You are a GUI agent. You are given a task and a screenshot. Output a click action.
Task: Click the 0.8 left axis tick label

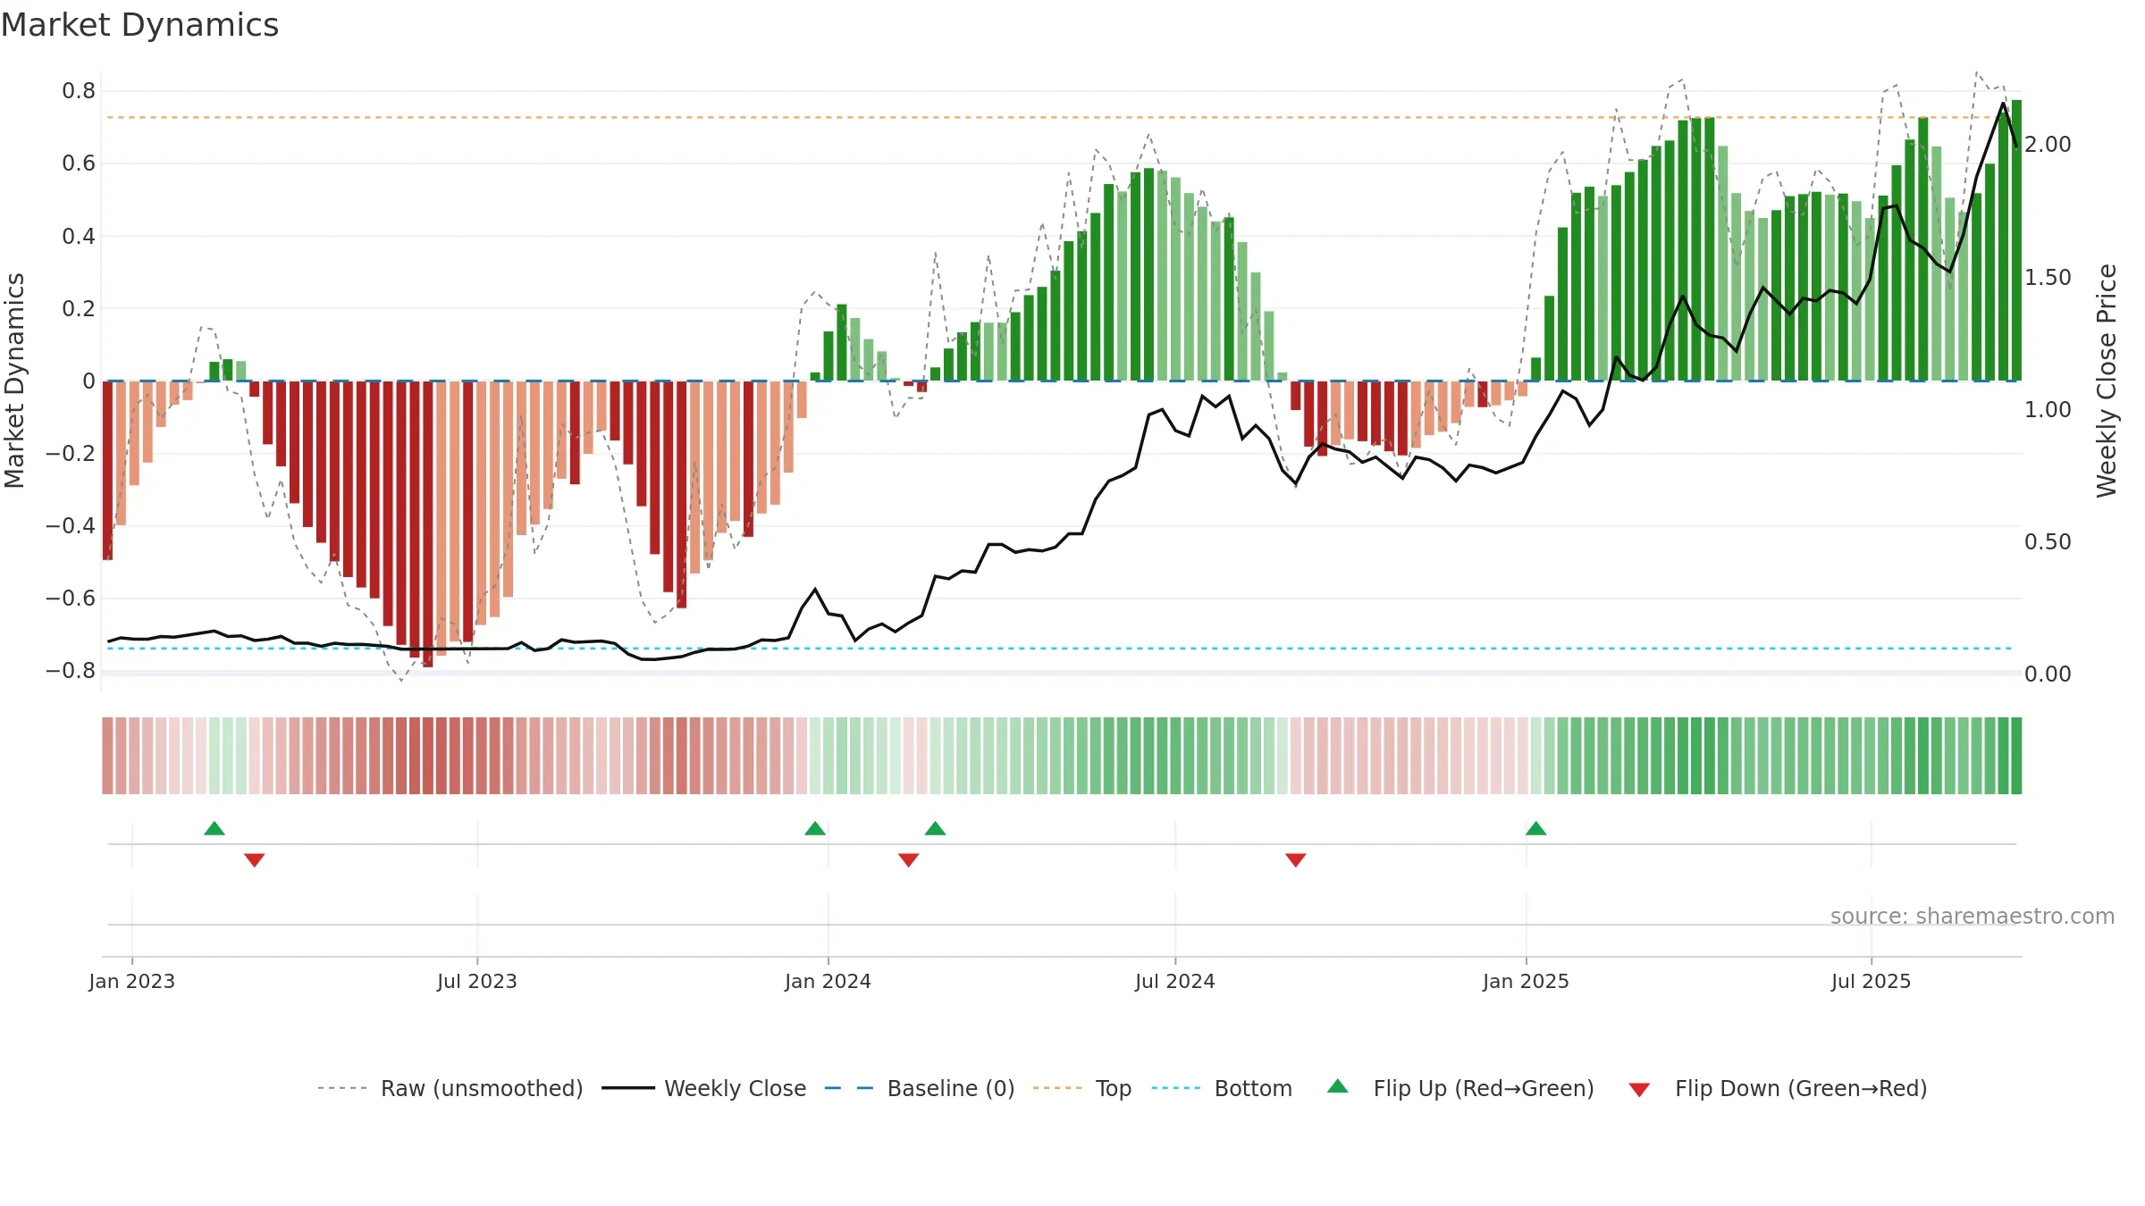coord(79,91)
